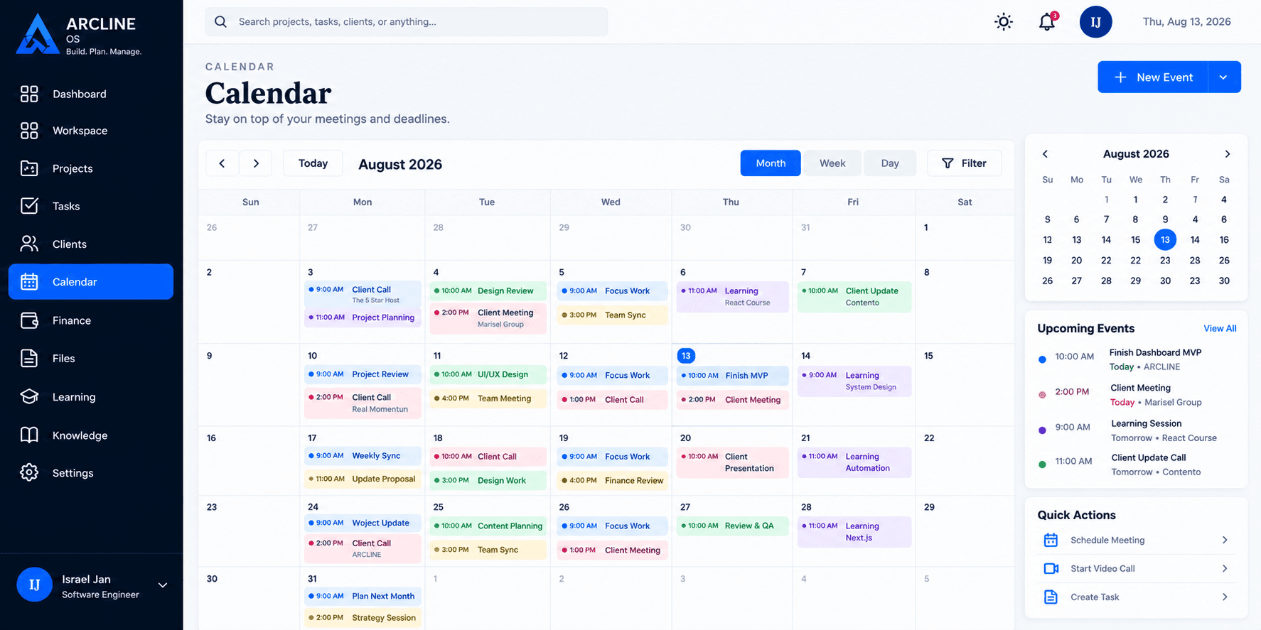
Task: Open the Finance wallet icon
Action: point(29,320)
